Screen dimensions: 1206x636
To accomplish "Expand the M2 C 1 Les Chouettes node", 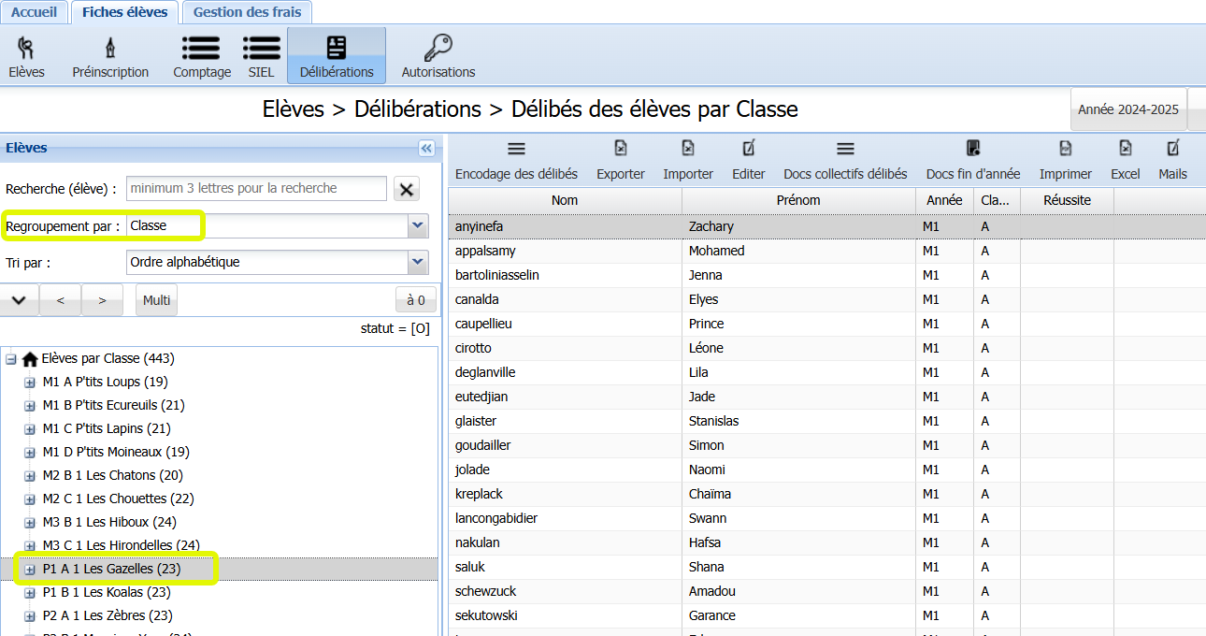I will [x=30, y=499].
